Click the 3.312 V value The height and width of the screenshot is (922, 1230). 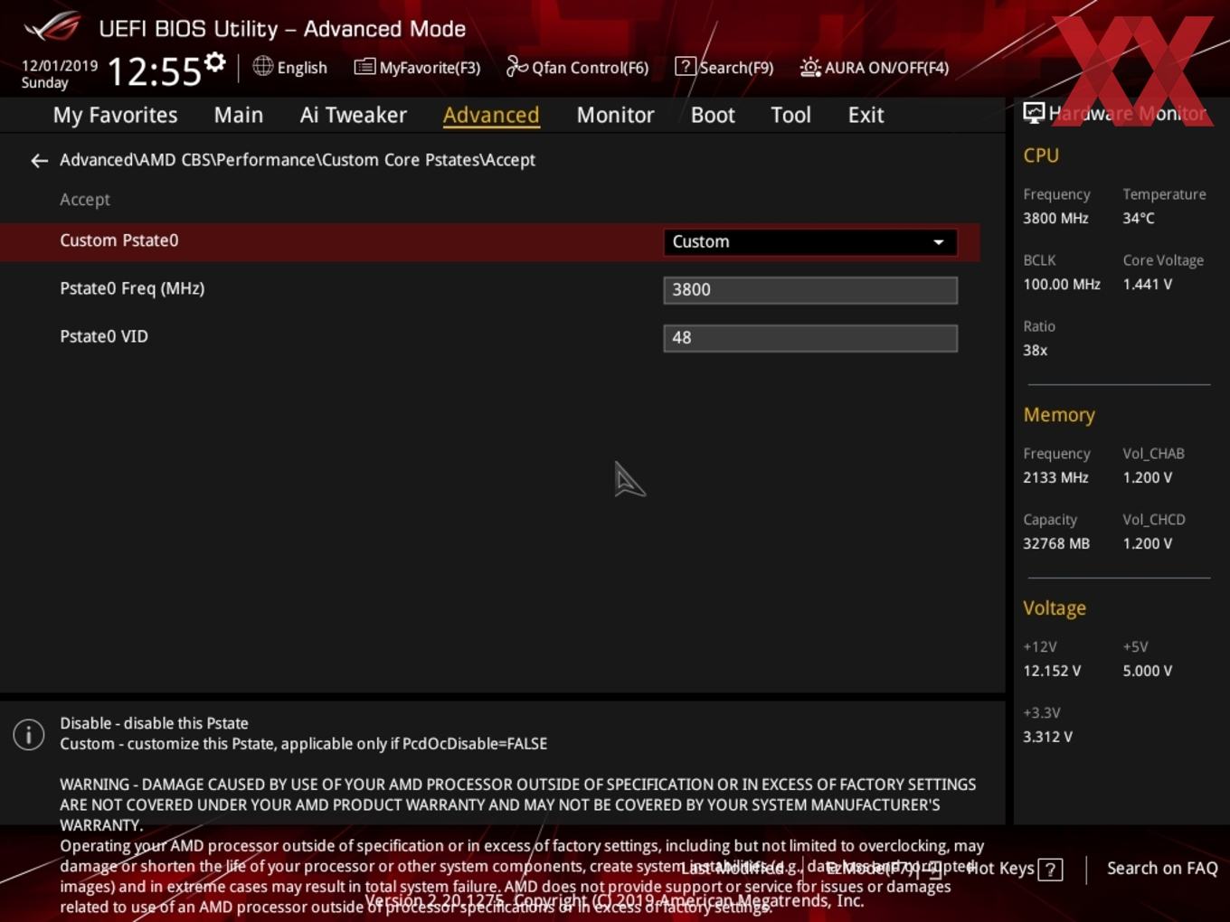click(x=1047, y=737)
